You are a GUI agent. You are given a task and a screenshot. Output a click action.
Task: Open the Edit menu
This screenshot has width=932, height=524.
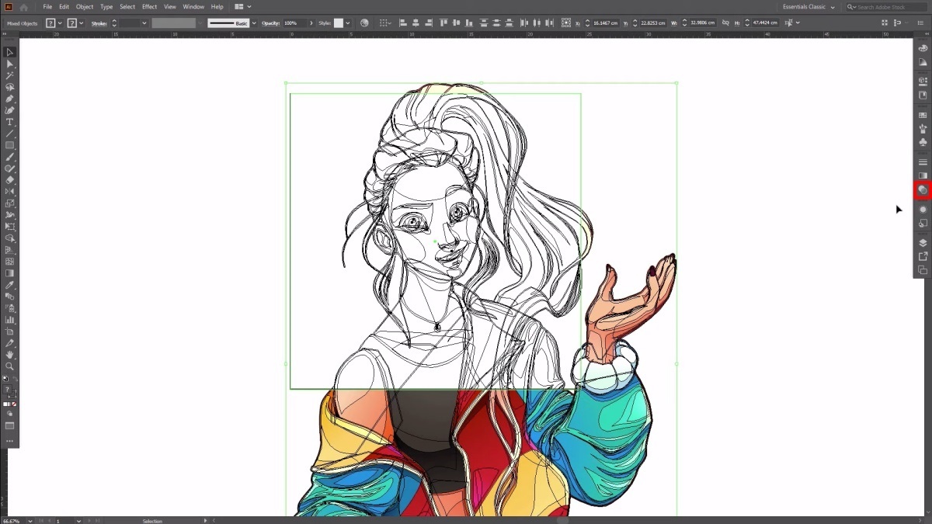point(64,7)
